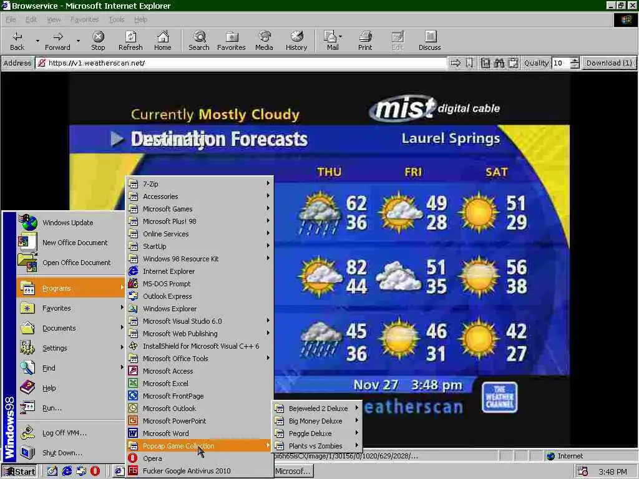Open the Tools menu

pos(117,19)
